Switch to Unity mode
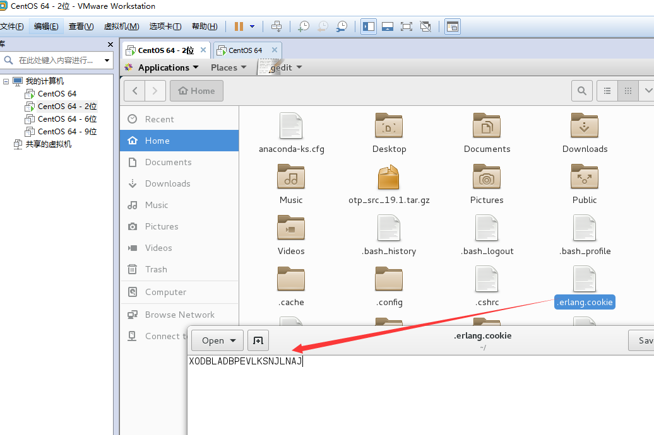The height and width of the screenshot is (435, 654). coord(425,26)
